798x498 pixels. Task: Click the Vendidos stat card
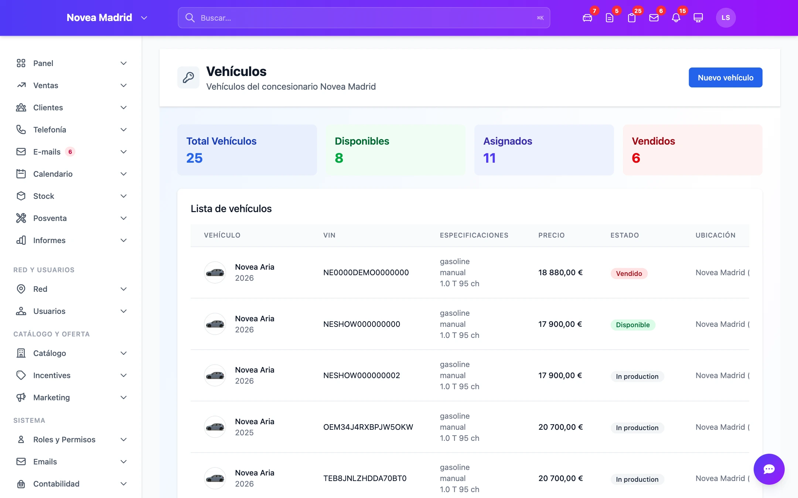pos(693,150)
